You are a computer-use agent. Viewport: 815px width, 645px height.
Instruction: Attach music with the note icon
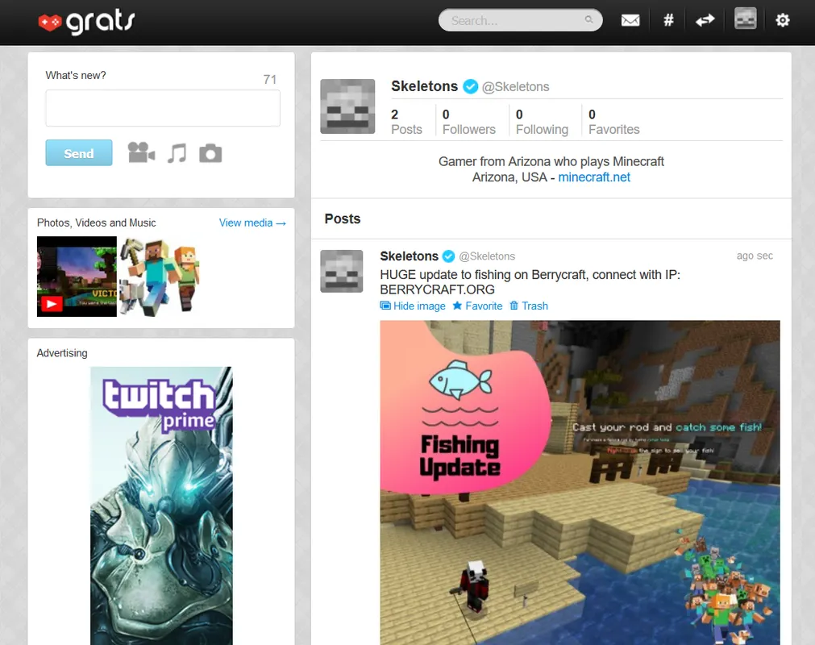pos(177,153)
